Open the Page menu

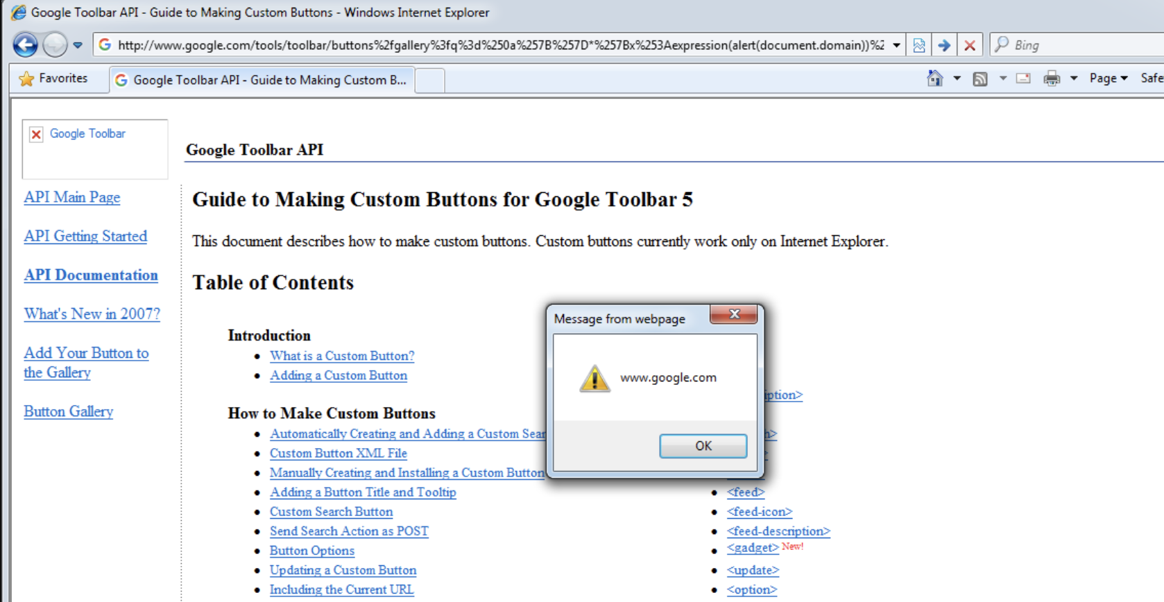point(1108,78)
